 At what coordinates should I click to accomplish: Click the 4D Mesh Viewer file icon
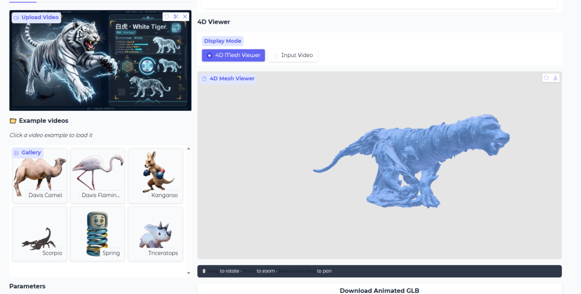204,79
